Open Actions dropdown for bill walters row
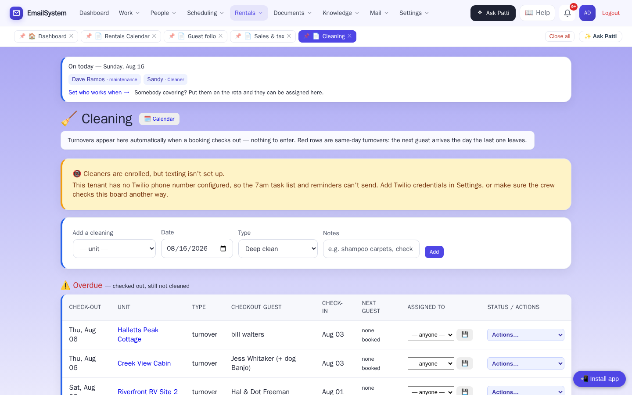This screenshot has width=632, height=395. point(525,335)
